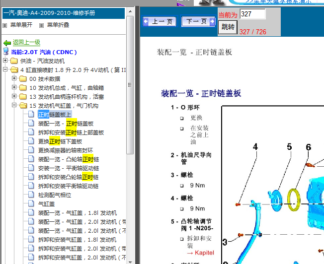Click the 上一页 previous page button
The image size is (324, 264).
(x=160, y=21)
